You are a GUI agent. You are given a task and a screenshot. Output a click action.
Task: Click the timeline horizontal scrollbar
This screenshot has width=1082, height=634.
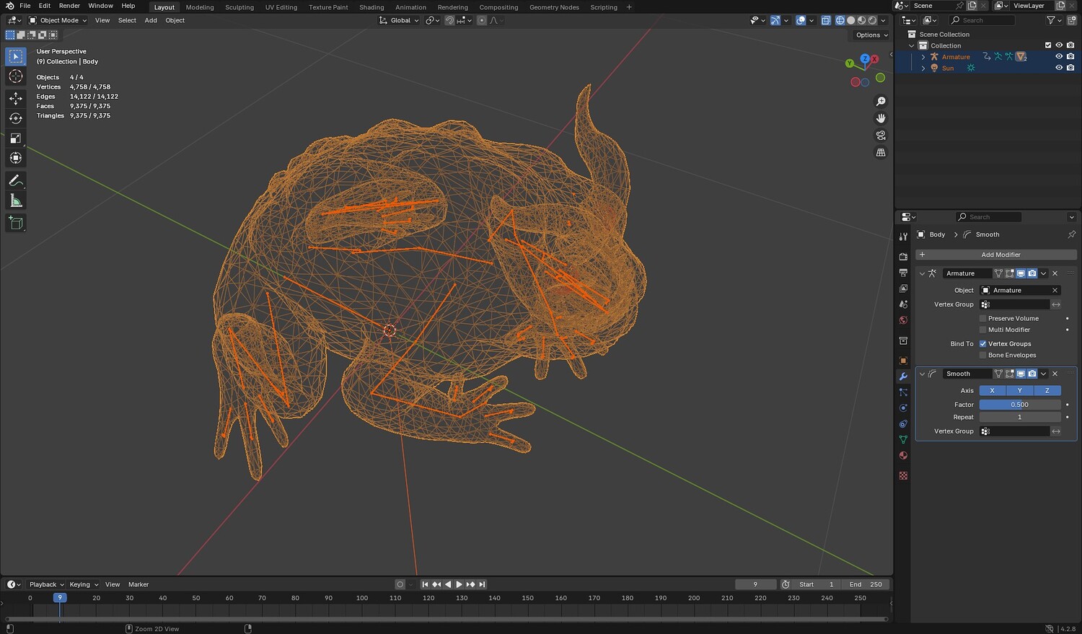(447, 619)
